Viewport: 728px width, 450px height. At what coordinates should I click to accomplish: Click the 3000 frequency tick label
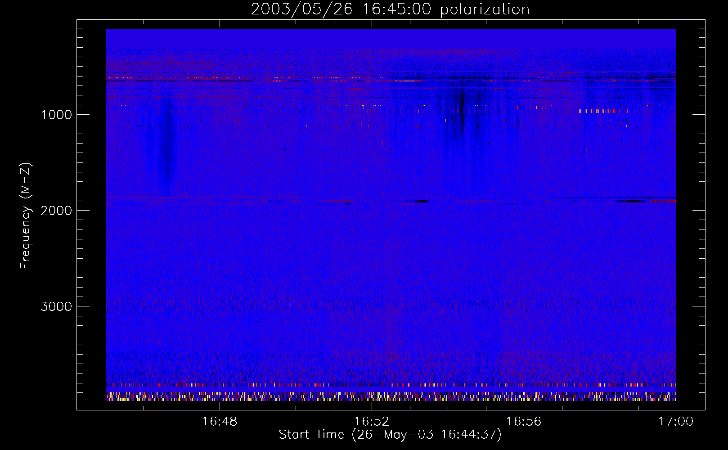click(56, 306)
